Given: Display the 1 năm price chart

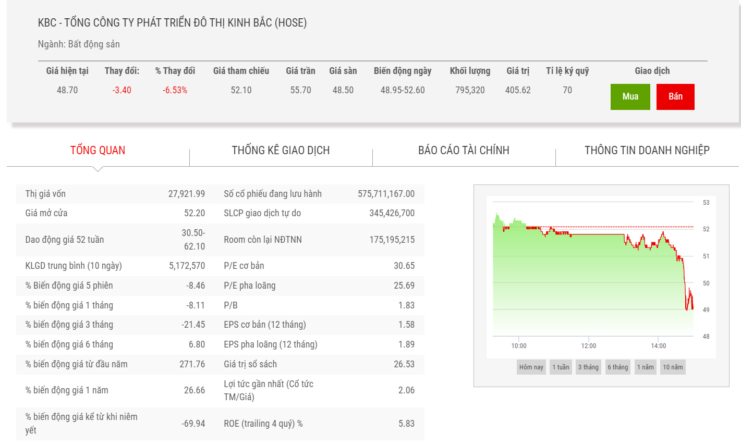Looking at the screenshot, I should click(x=645, y=367).
